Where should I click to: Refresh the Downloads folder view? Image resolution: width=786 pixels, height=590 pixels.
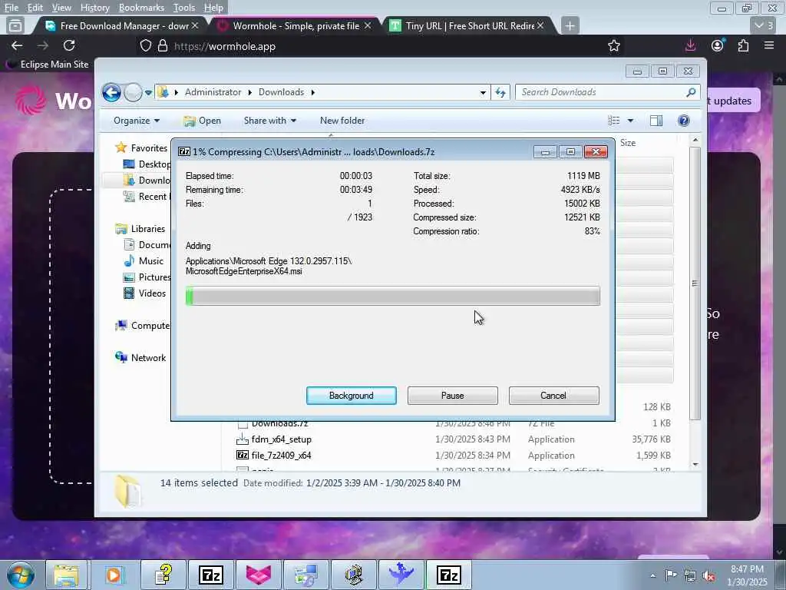coord(500,93)
